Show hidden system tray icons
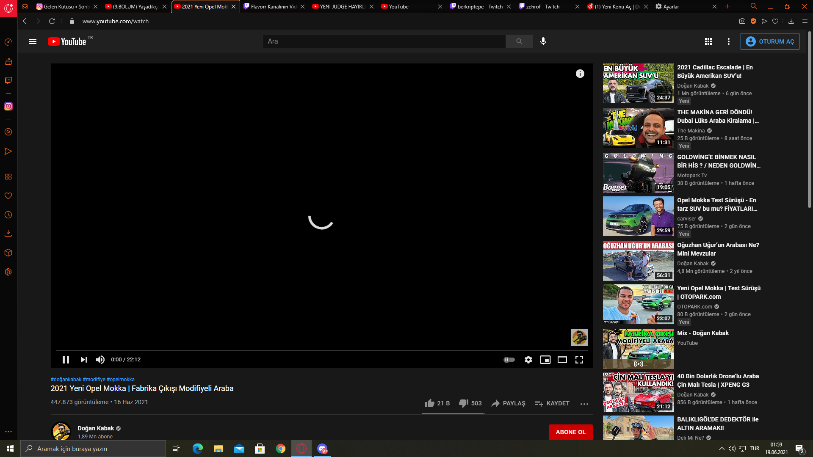The height and width of the screenshot is (457, 813). click(722, 449)
